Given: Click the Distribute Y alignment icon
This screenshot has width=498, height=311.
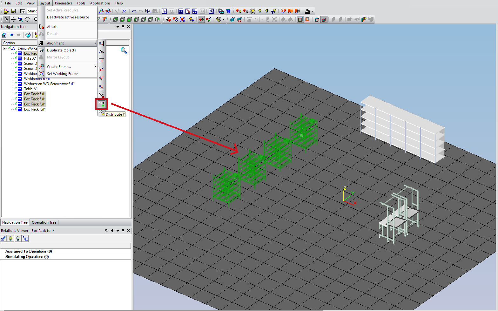Looking at the screenshot, I should 101,104.
